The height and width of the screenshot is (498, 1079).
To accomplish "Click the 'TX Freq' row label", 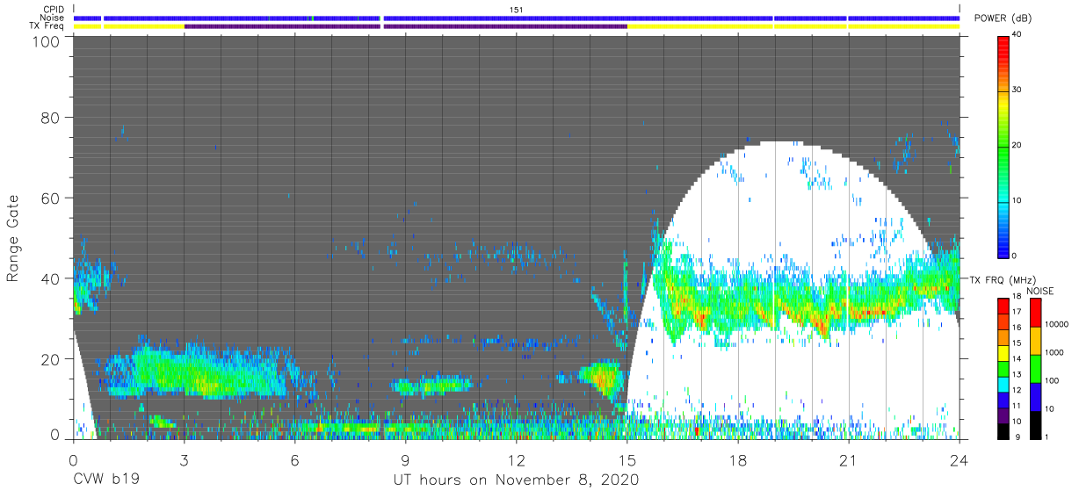I will tap(47, 26).
